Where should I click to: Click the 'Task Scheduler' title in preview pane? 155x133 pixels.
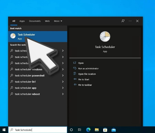105,47
